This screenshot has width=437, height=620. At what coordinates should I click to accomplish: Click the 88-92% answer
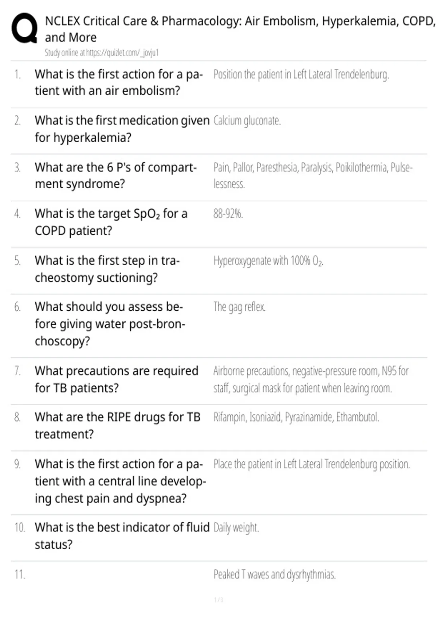(x=228, y=214)
